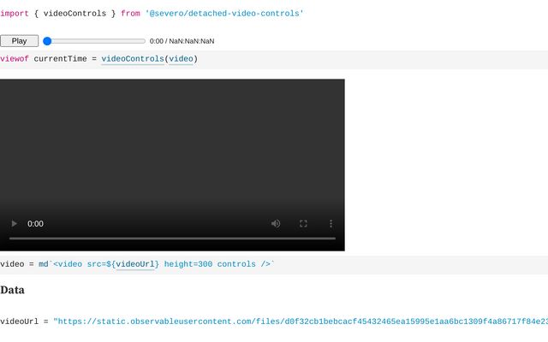This screenshot has height=342, width=548.
Task: Click the video argument in the videoControls call
Action: 180,59
